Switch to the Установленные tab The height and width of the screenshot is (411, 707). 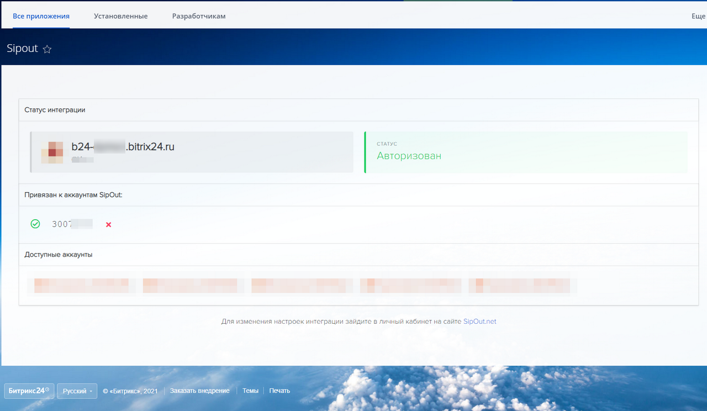point(120,16)
